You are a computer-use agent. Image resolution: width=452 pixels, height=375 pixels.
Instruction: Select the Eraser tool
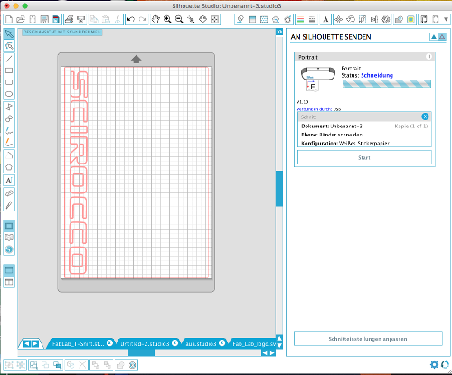click(x=9, y=193)
